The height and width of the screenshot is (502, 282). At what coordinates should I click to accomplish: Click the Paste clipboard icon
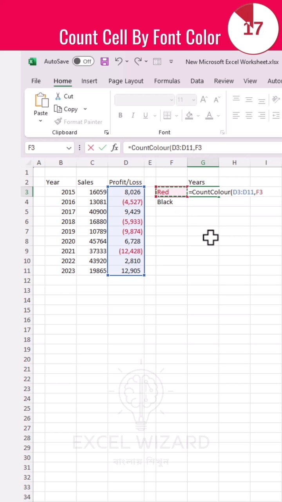41,100
